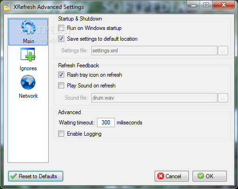Switch to the Network label

[28, 96]
